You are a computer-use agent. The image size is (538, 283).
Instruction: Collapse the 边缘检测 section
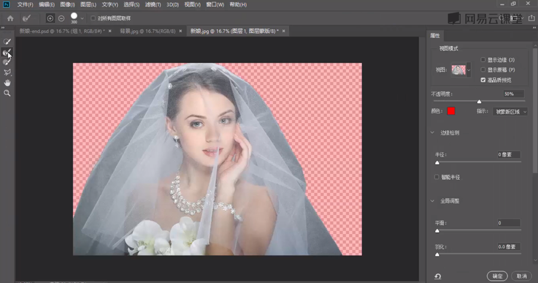(x=433, y=133)
